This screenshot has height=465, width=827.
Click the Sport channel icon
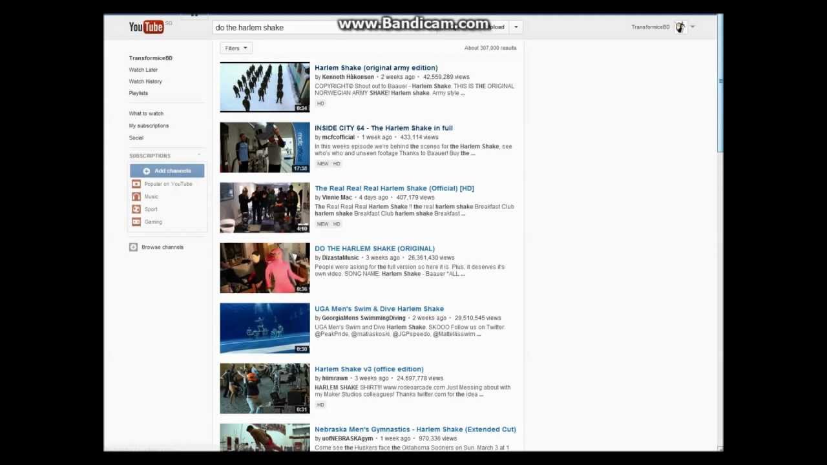coord(136,209)
